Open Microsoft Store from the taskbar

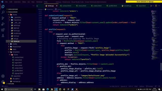pyautogui.click(x=44, y=89)
